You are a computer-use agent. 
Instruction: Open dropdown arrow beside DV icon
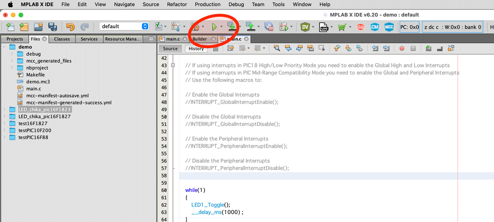[x=313, y=27]
